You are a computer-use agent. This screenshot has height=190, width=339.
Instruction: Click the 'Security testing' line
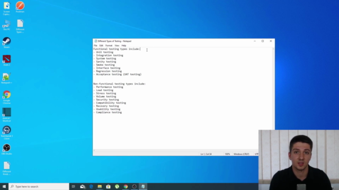[106, 100]
